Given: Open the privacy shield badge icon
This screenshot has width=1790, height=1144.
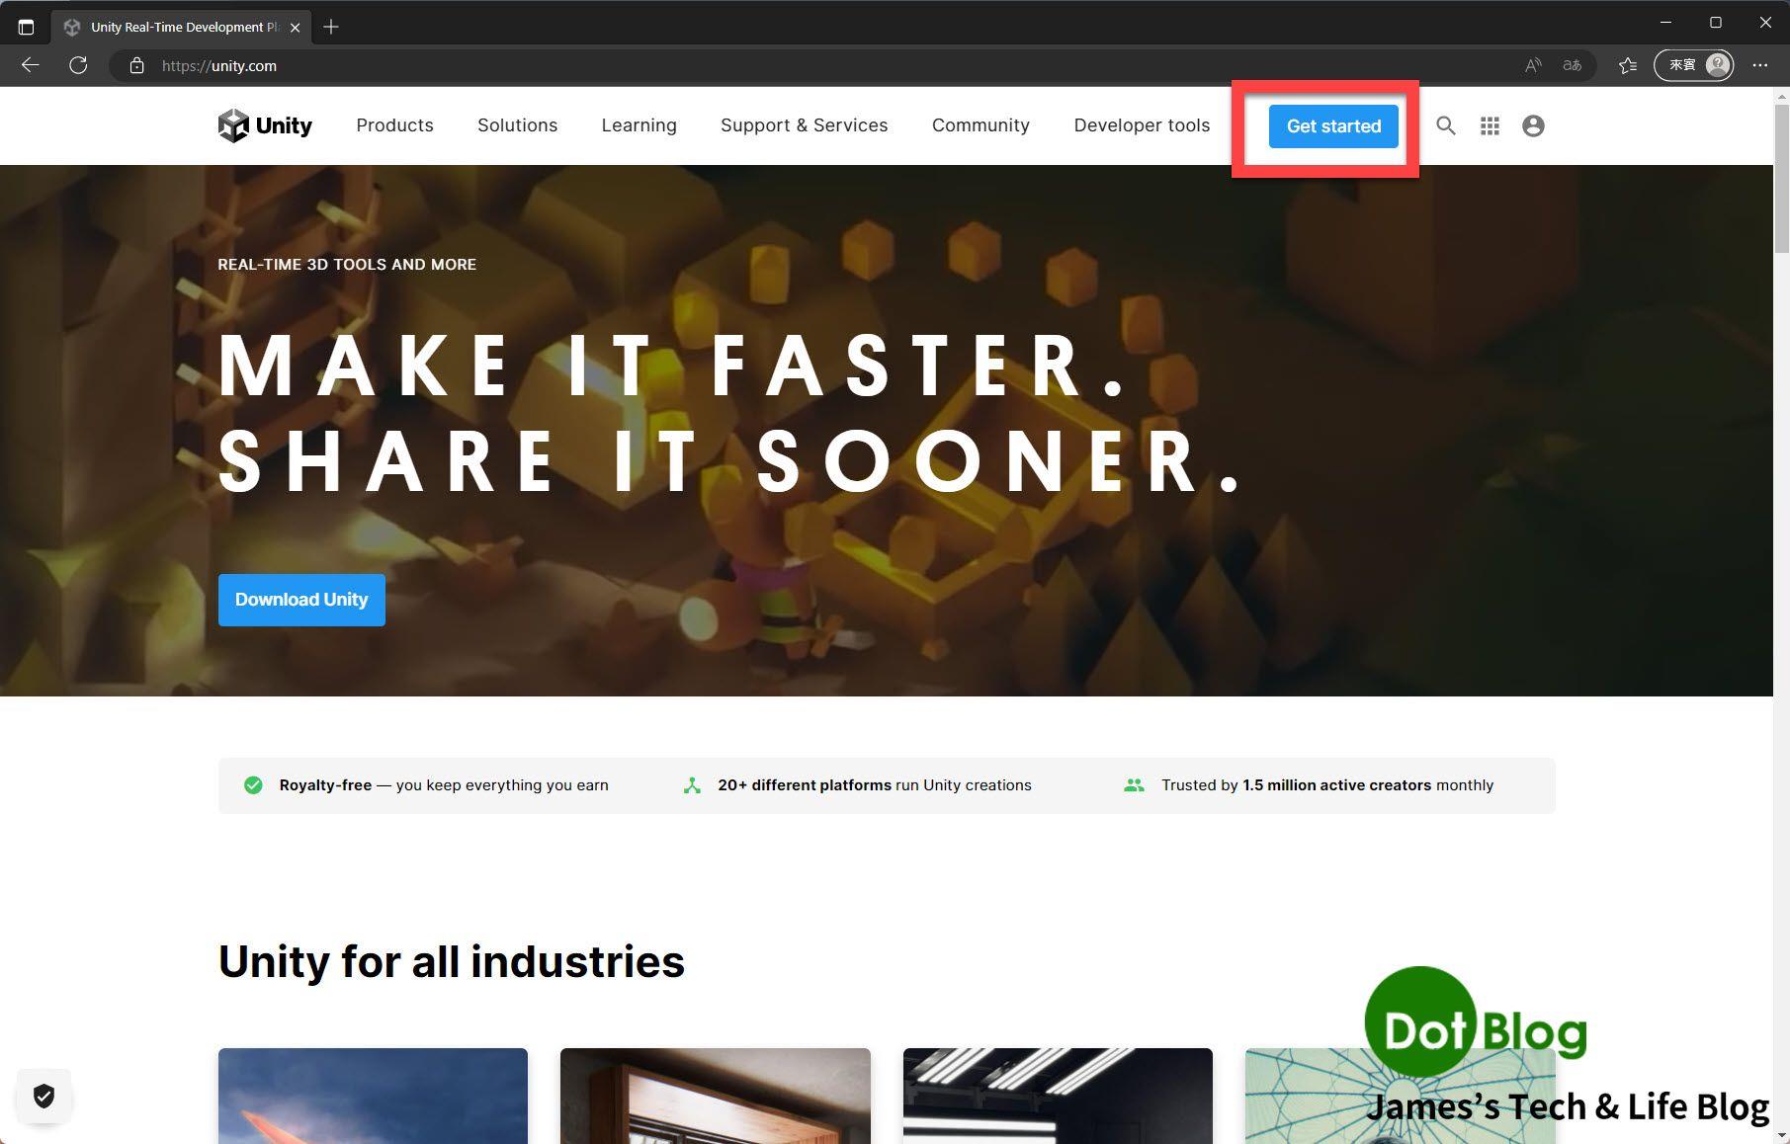Looking at the screenshot, I should 43,1096.
